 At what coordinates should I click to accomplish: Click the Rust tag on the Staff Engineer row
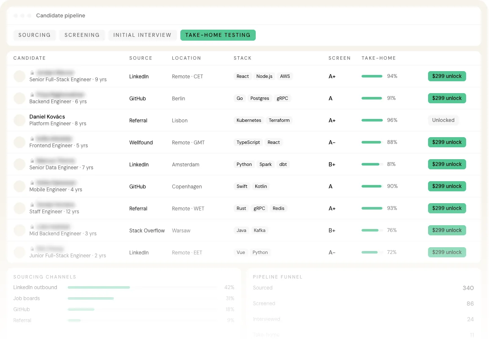click(x=241, y=208)
